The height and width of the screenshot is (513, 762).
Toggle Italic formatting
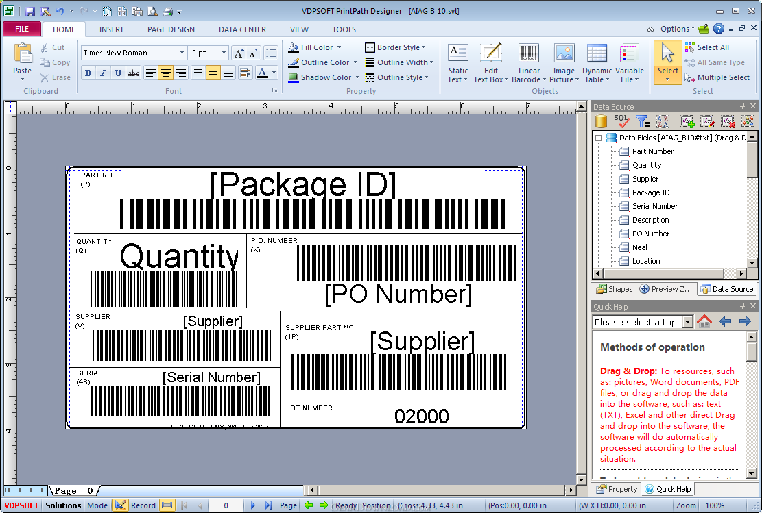pyautogui.click(x=103, y=73)
